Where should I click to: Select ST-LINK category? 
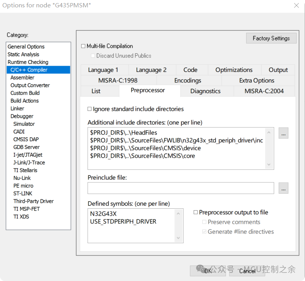[x=38, y=194]
